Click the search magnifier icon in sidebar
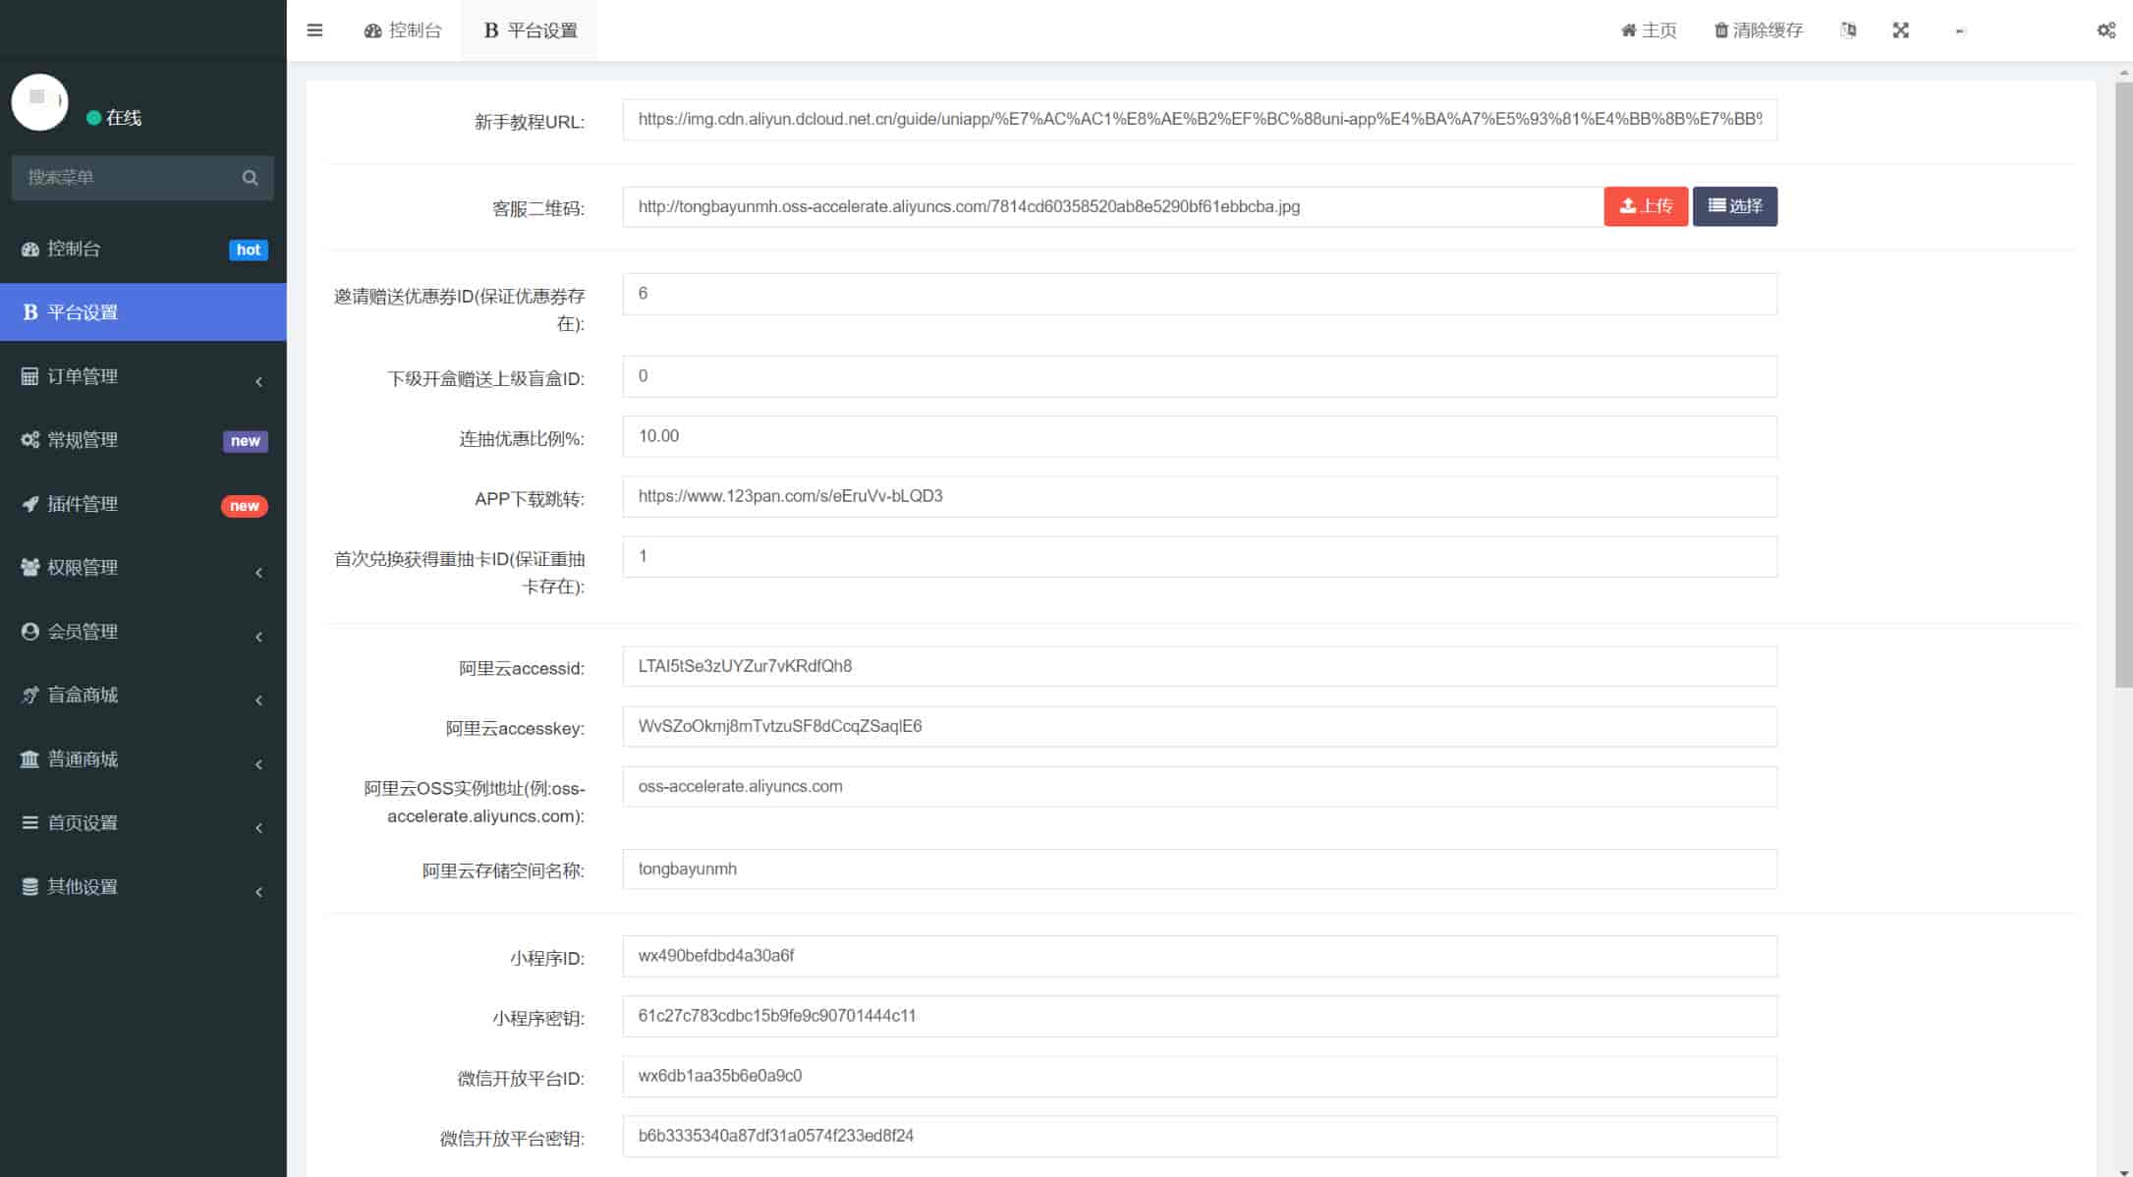The width and height of the screenshot is (2133, 1177). 250,178
